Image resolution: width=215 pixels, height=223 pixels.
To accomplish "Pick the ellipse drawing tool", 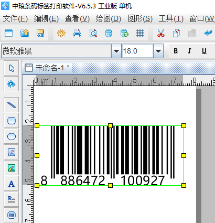I will [x=12, y=136].
